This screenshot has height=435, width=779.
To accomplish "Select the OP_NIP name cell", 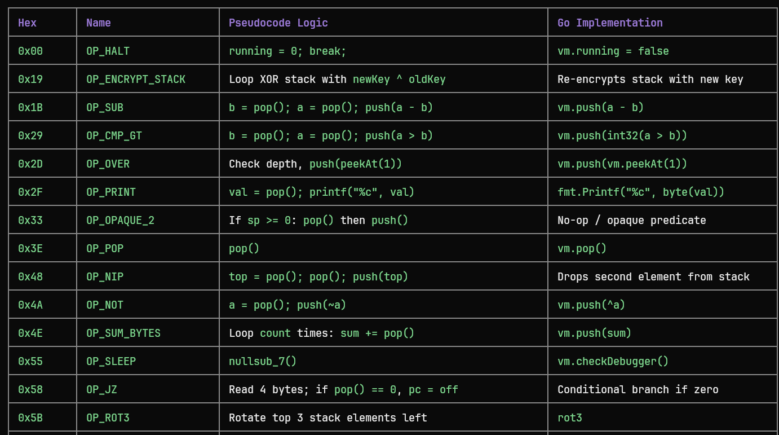I will (148, 276).
